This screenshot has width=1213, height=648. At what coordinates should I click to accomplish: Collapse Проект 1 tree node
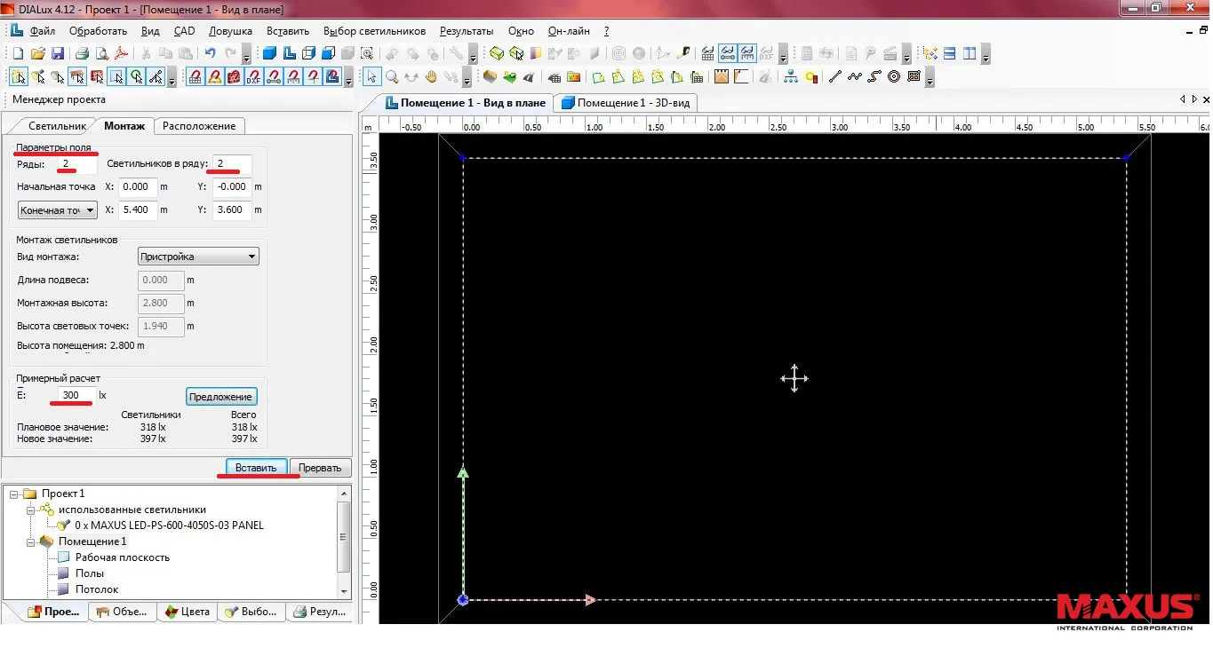pyautogui.click(x=13, y=494)
